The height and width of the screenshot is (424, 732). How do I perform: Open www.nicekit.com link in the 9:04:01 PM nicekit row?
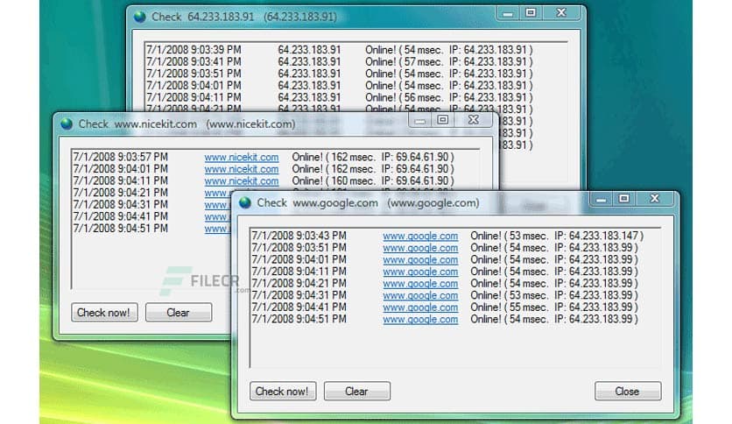(242, 169)
